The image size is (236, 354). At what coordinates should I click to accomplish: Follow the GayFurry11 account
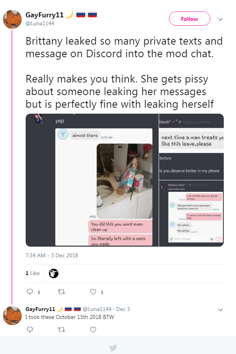[189, 19]
